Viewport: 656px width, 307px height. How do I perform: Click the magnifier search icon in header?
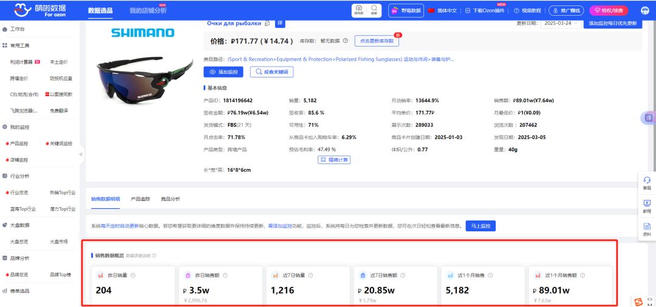click(374, 10)
